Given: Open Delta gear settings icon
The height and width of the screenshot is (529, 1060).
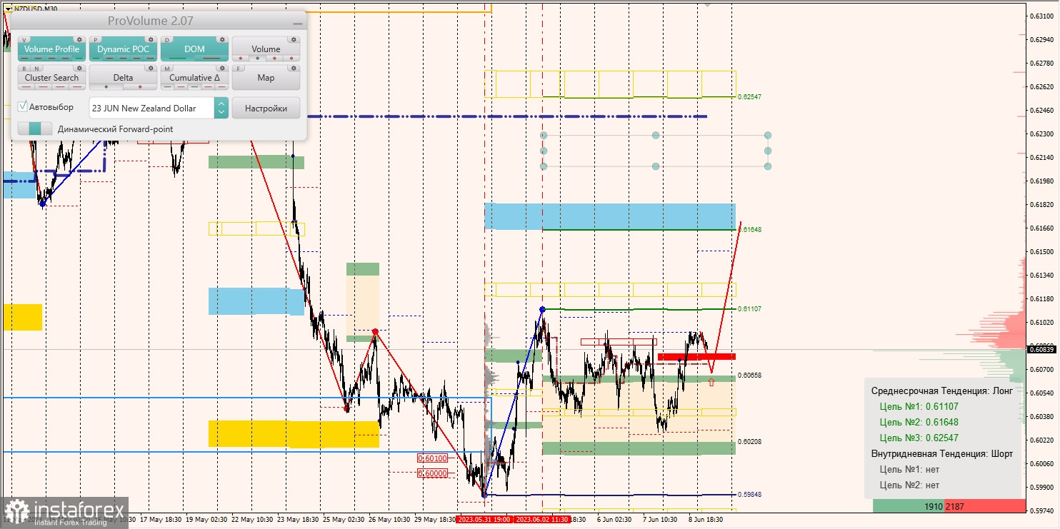Looking at the screenshot, I should (151, 68).
